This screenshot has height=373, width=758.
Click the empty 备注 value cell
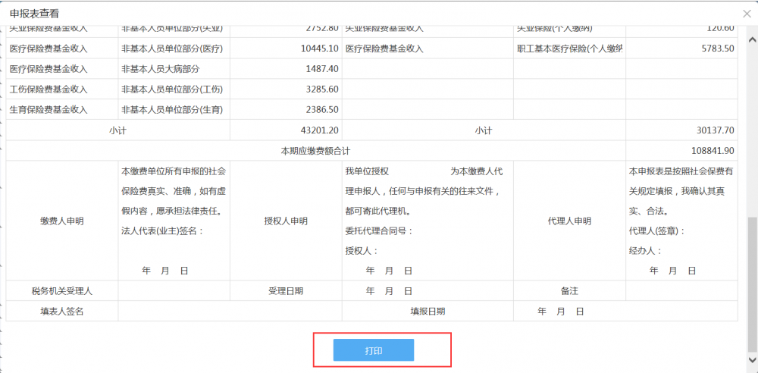point(681,290)
